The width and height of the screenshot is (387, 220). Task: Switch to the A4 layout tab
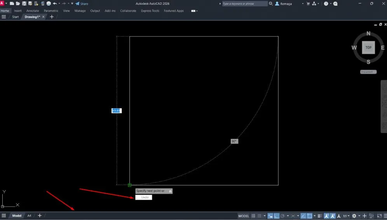click(29, 216)
